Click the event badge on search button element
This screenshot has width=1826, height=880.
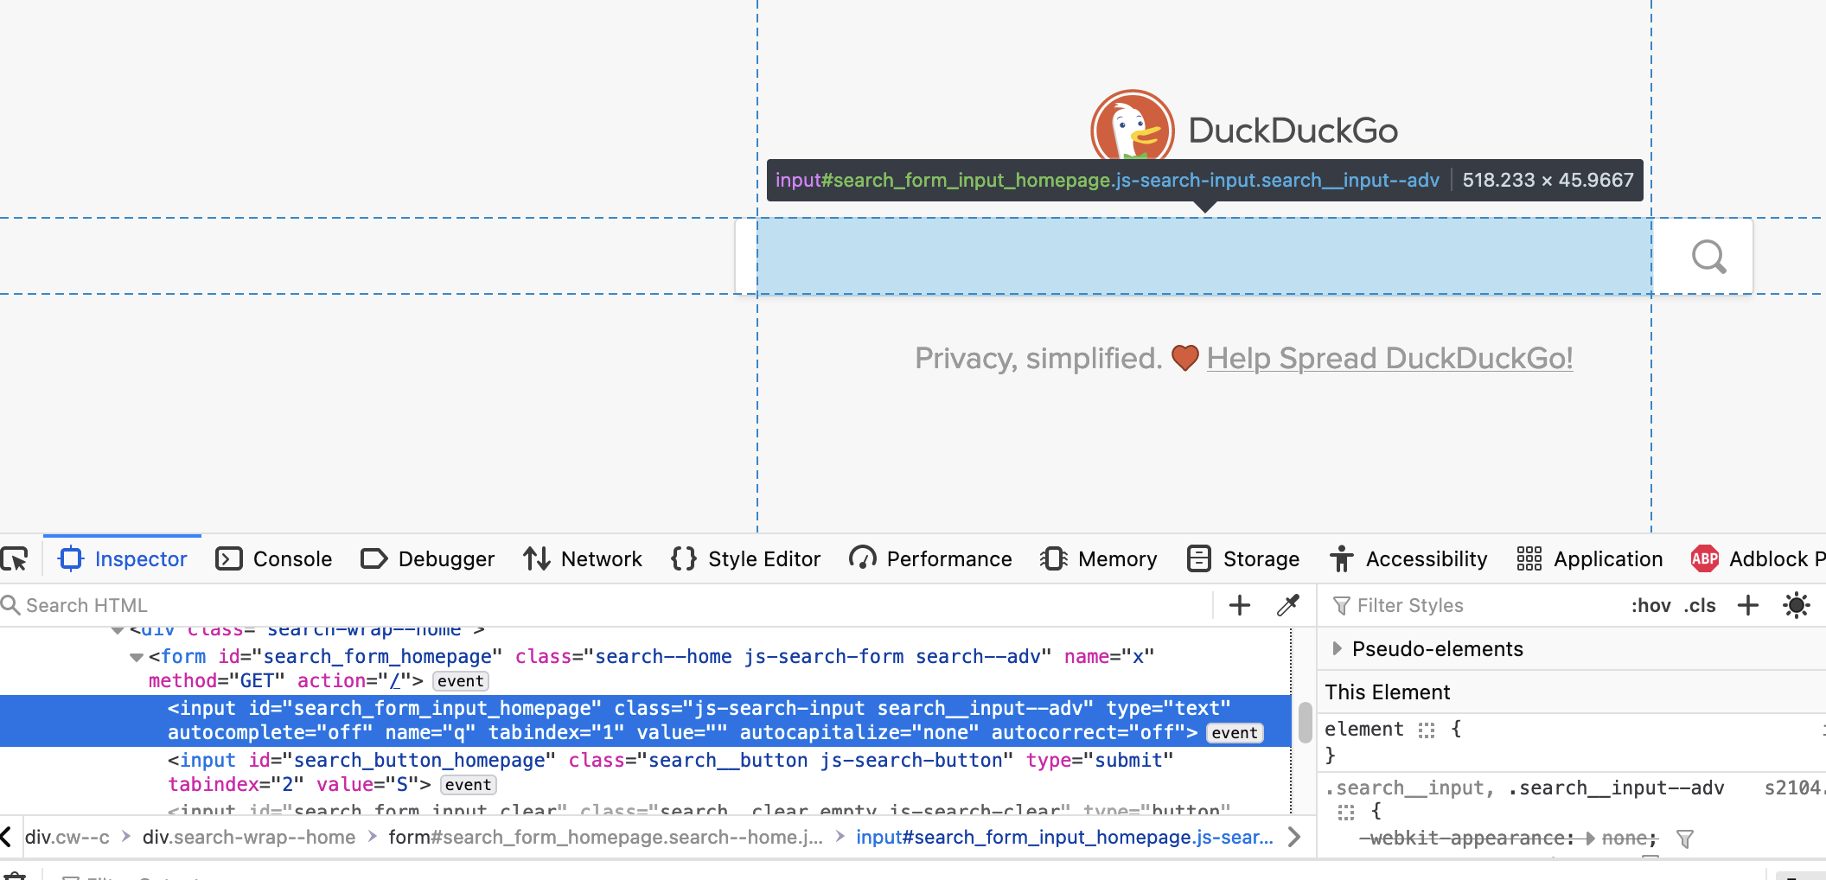click(x=469, y=785)
